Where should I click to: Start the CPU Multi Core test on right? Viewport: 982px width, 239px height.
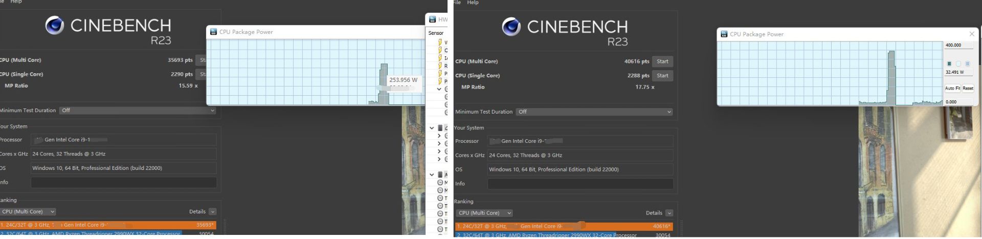[662, 61]
